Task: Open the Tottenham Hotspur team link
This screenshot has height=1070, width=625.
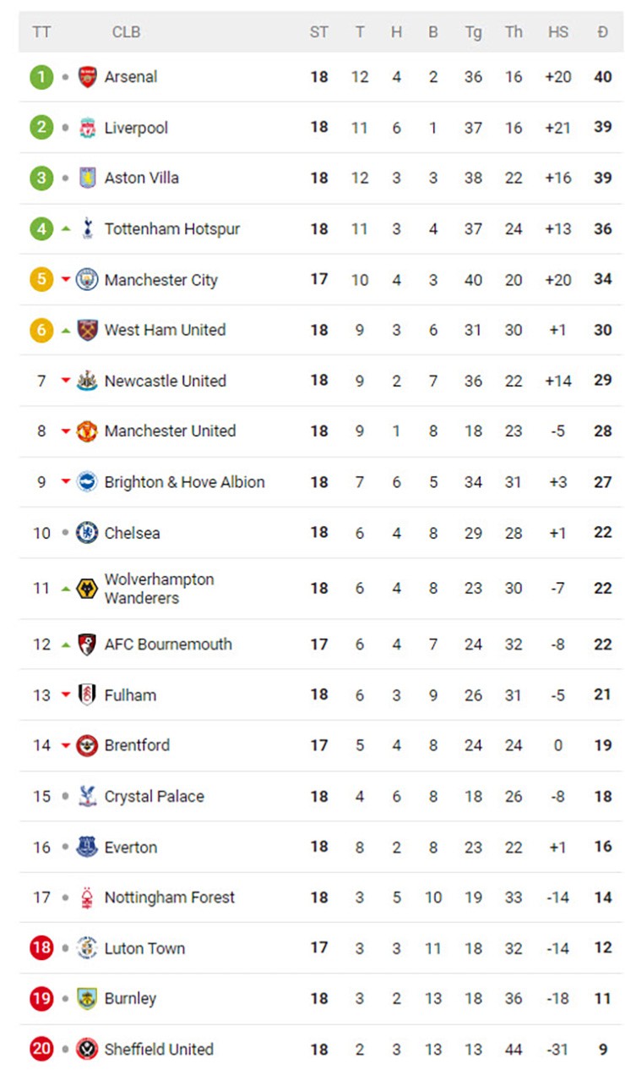Action: click(171, 229)
